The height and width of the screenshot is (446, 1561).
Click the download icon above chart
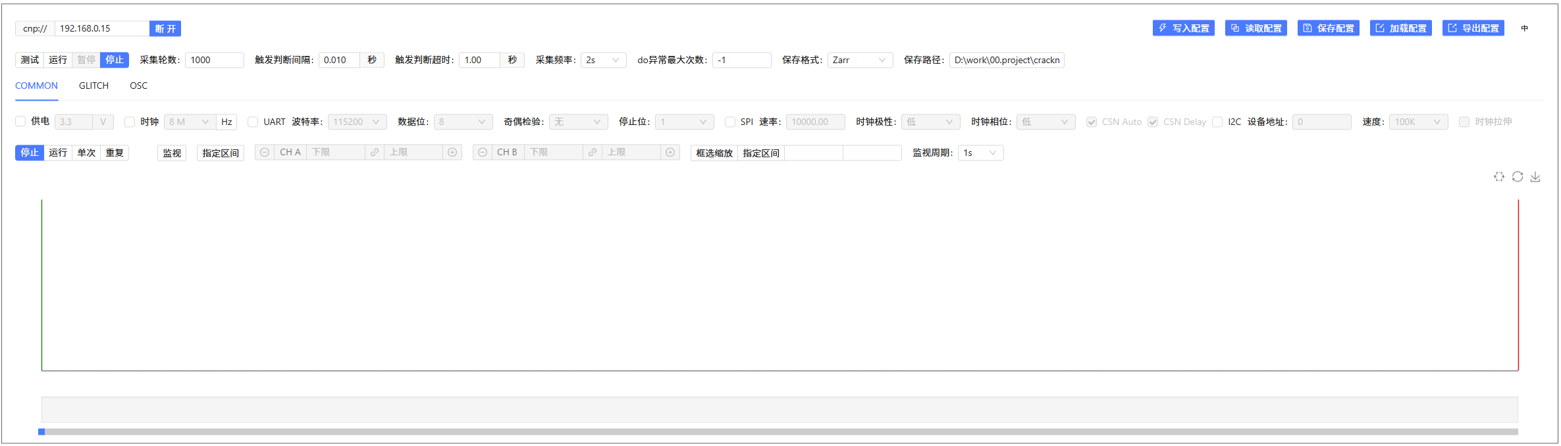click(1535, 176)
